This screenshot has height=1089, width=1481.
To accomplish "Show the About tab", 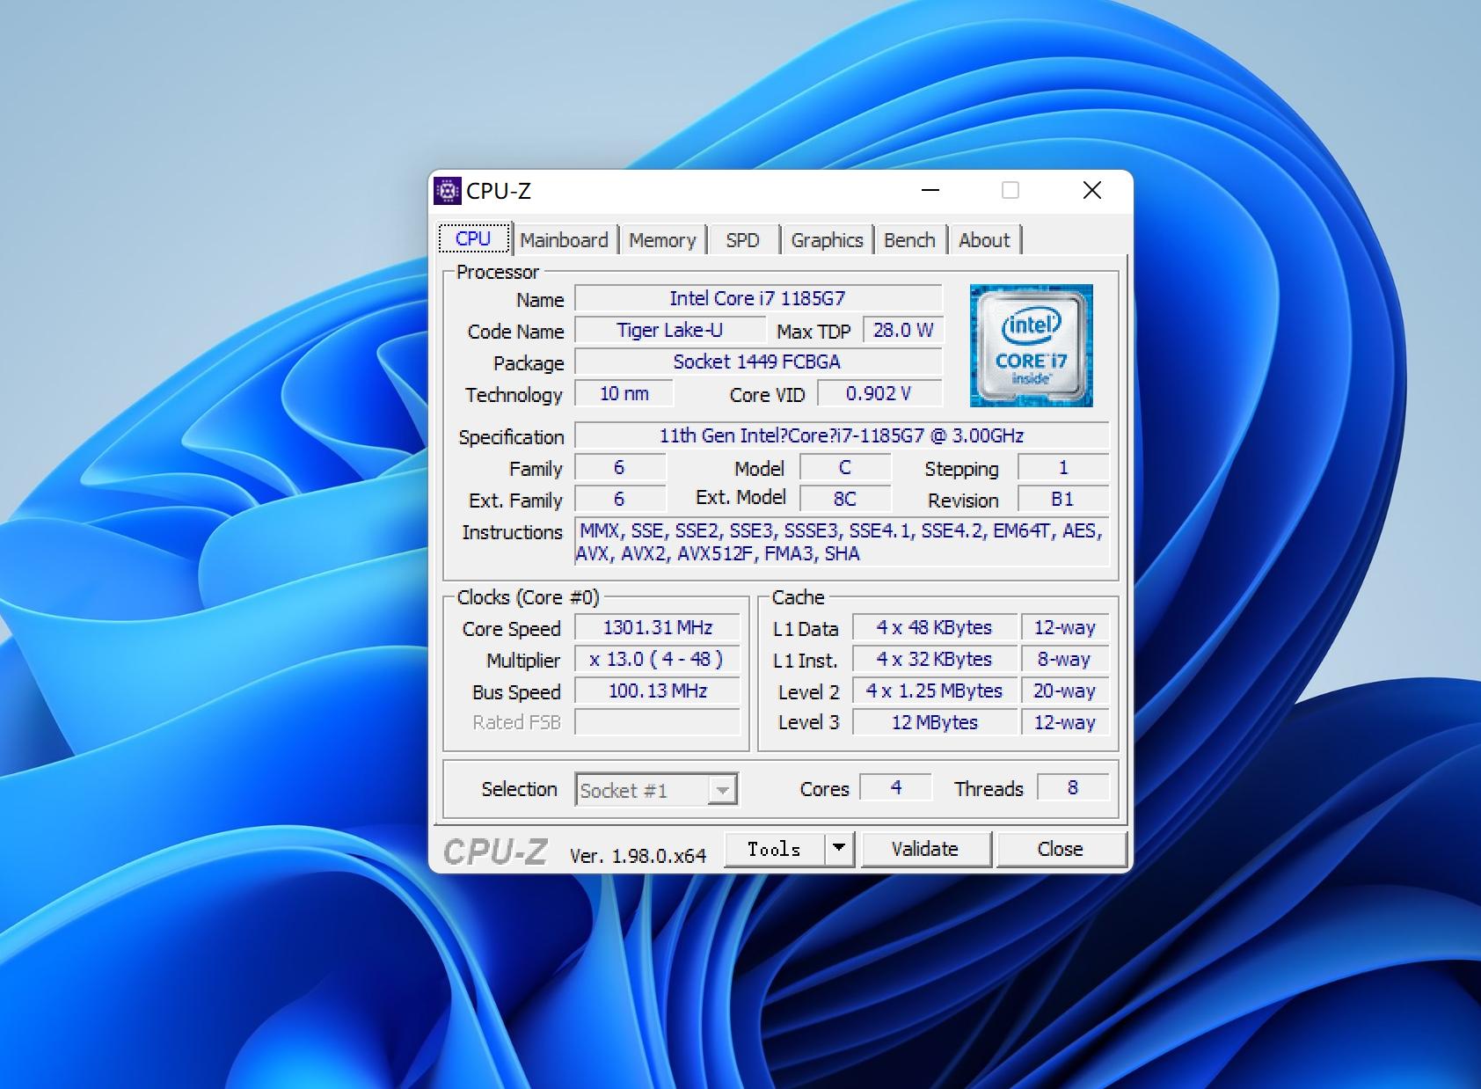I will click(984, 240).
